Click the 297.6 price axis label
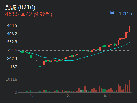 point(12,50)
